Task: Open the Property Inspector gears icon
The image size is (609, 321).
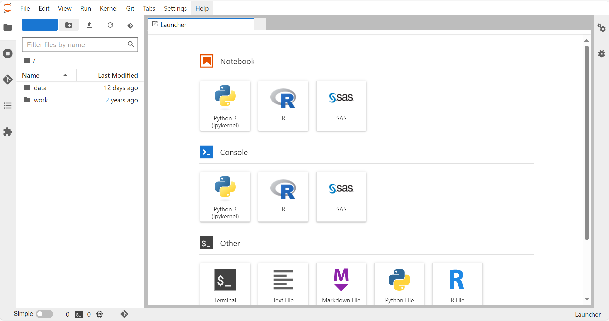Action: point(601,28)
